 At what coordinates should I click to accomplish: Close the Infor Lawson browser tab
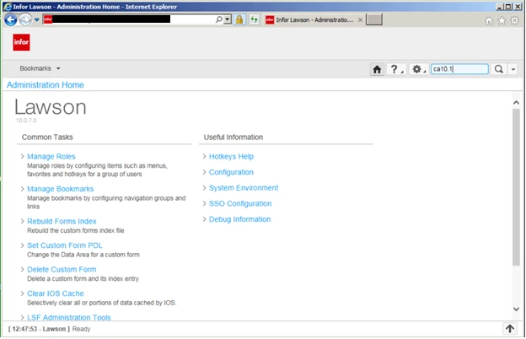click(x=360, y=19)
